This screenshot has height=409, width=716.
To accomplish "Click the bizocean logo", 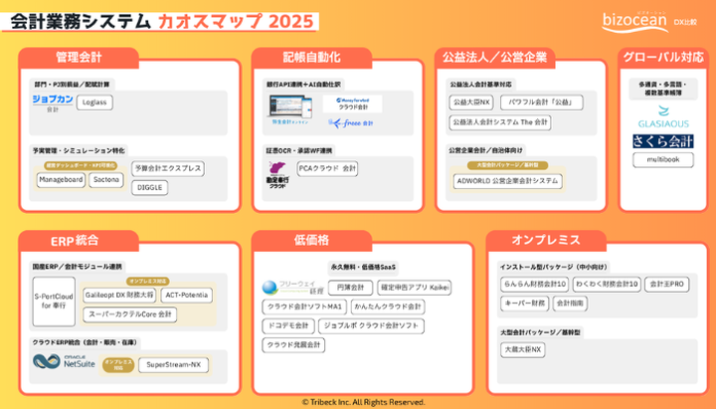I will coord(634,22).
